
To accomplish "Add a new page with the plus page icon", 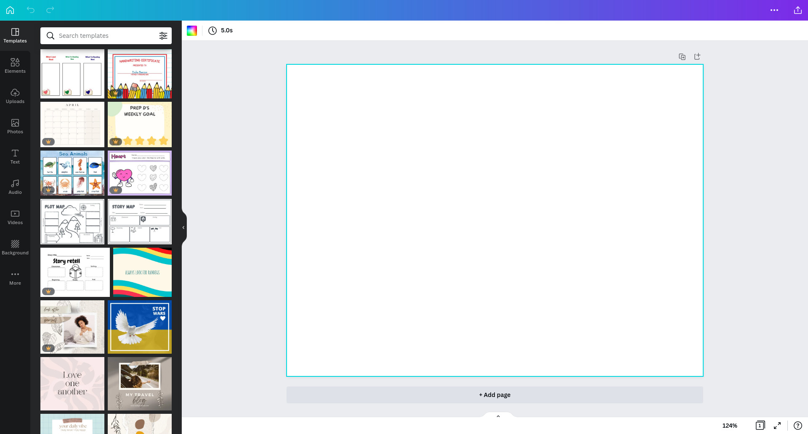I will click(x=697, y=56).
